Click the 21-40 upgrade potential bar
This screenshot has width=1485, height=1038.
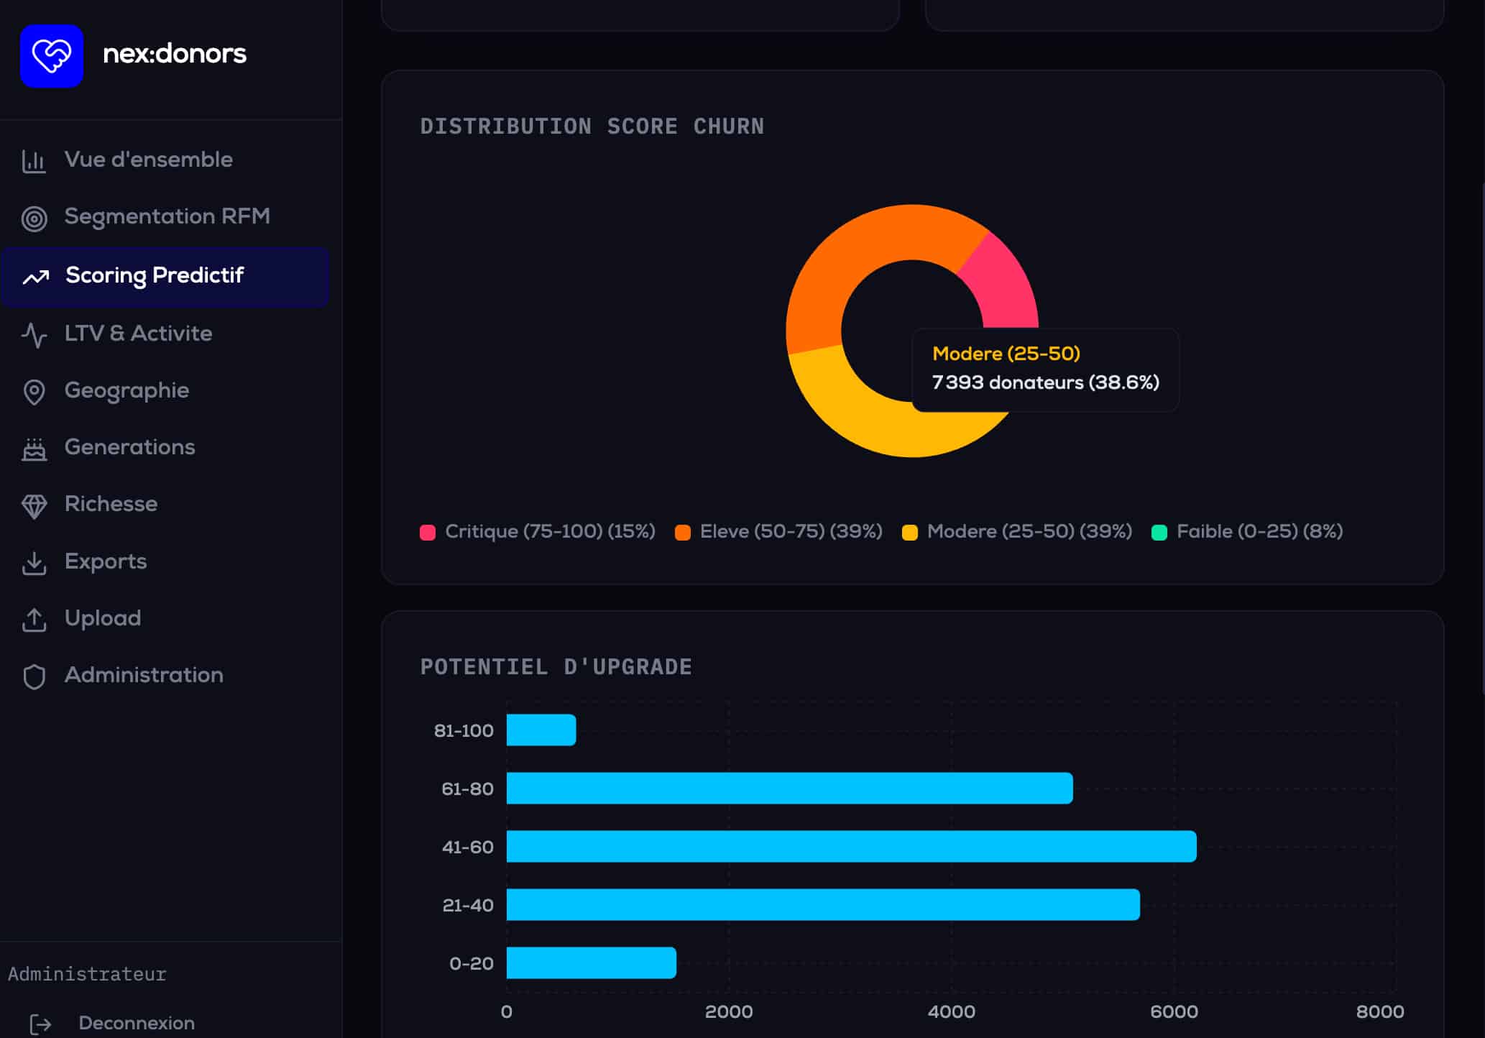[823, 905]
